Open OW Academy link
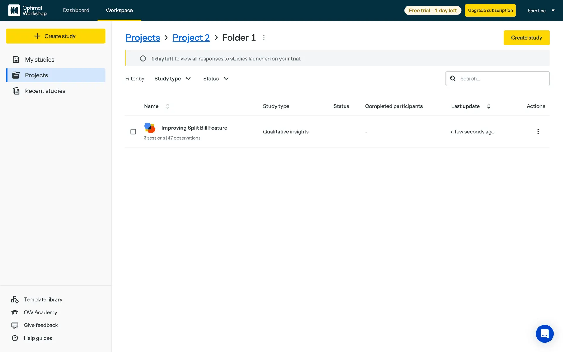563x352 pixels. coord(40,312)
